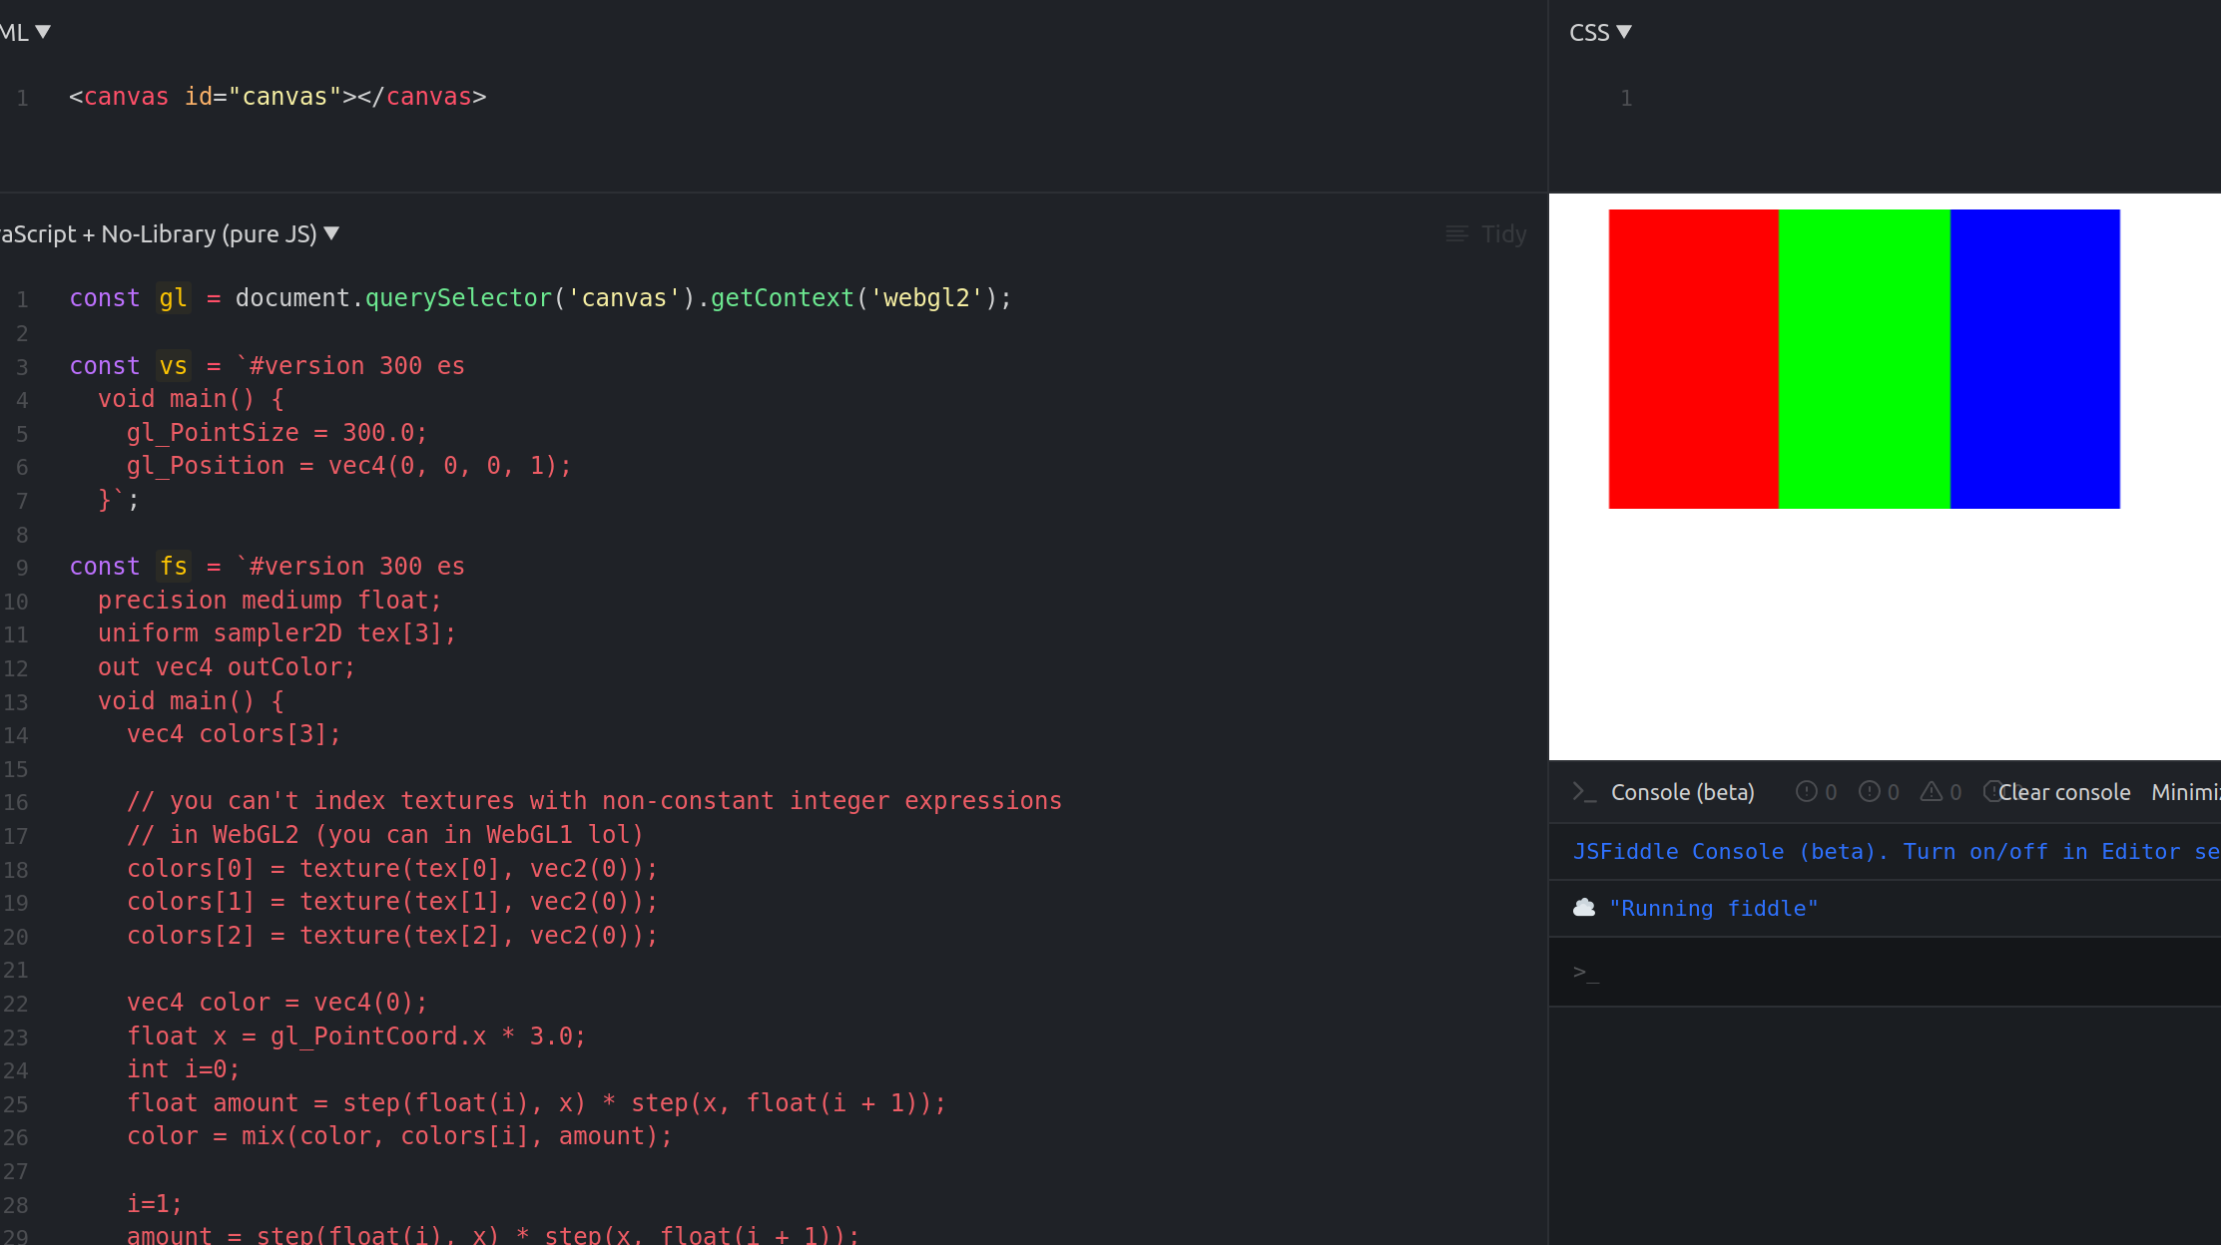
Task: Open the HTML panel dropdown menu
Action: 41,31
